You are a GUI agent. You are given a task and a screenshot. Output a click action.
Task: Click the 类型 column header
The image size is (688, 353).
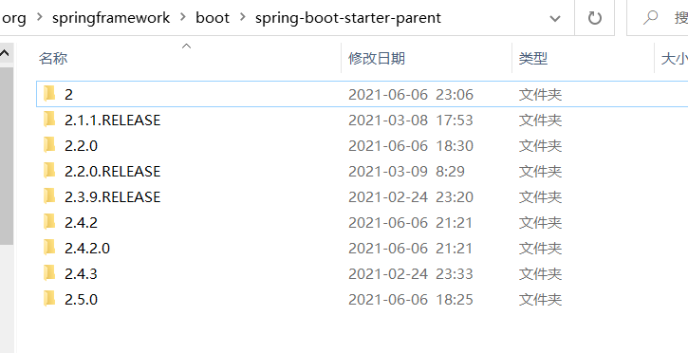click(533, 58)
